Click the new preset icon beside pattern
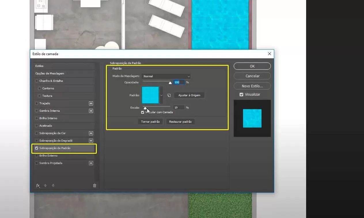This screenshot has height=218, width=364. coord(169,95)
